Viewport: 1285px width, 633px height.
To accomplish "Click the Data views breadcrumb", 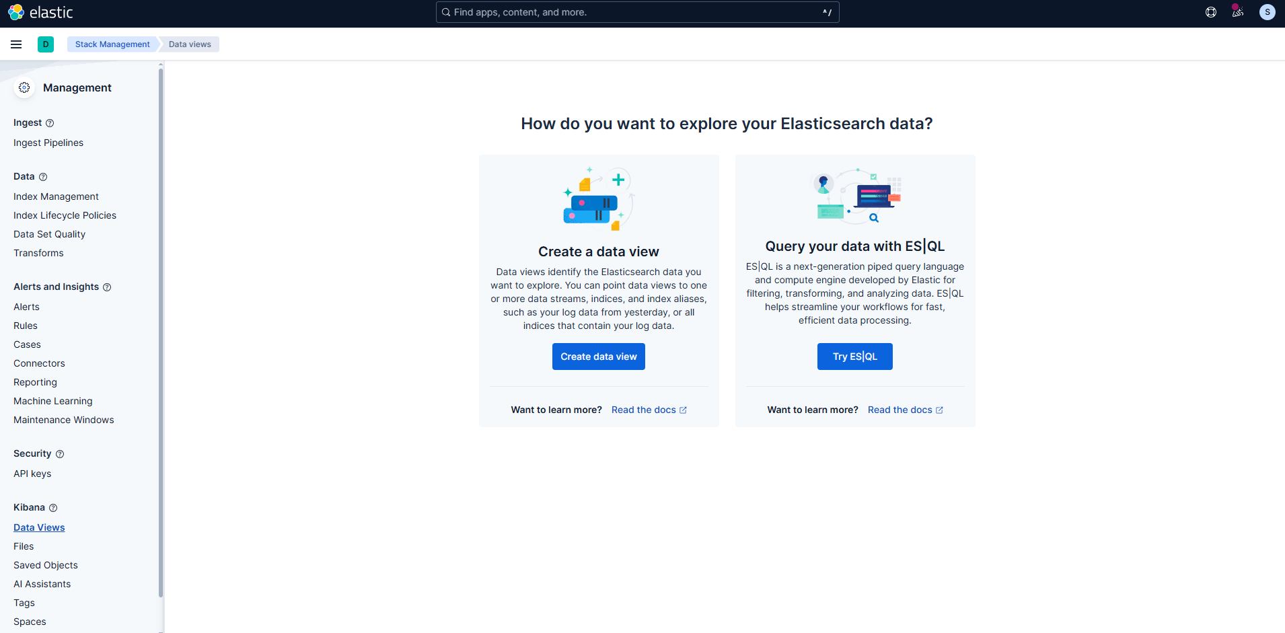I will point(190,44).
